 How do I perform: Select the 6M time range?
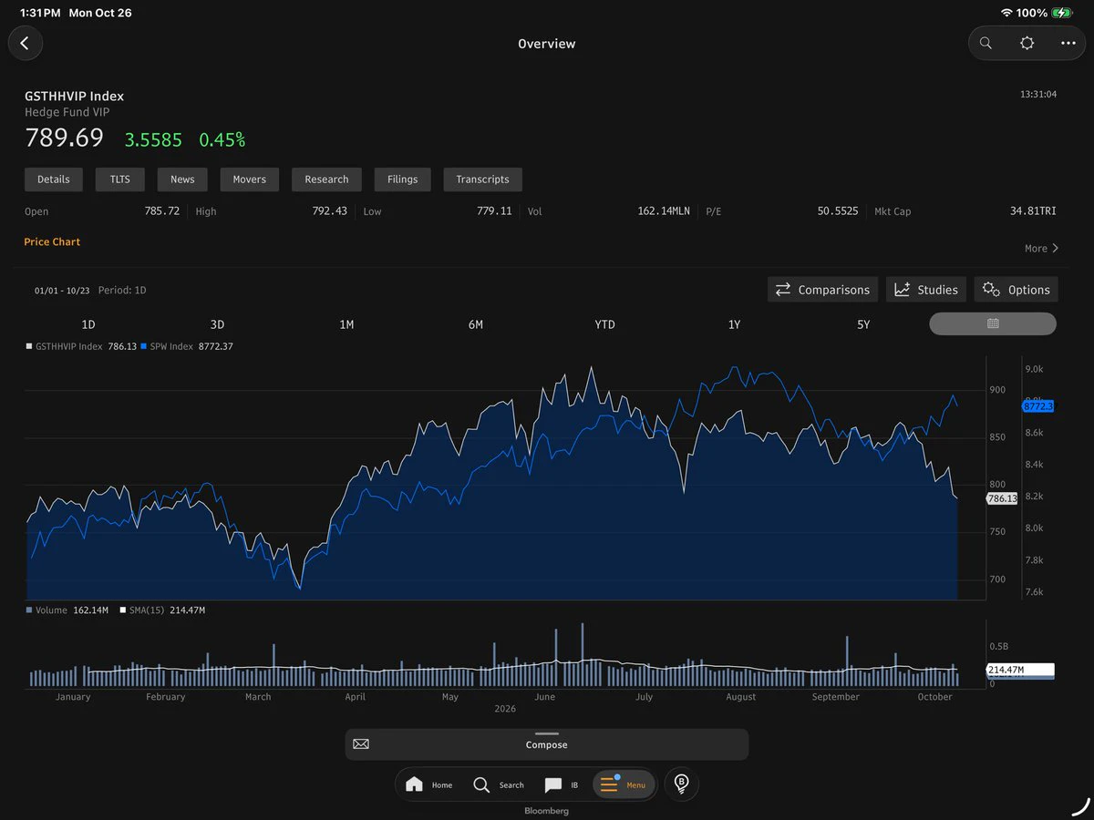click(x=476, y=324)
